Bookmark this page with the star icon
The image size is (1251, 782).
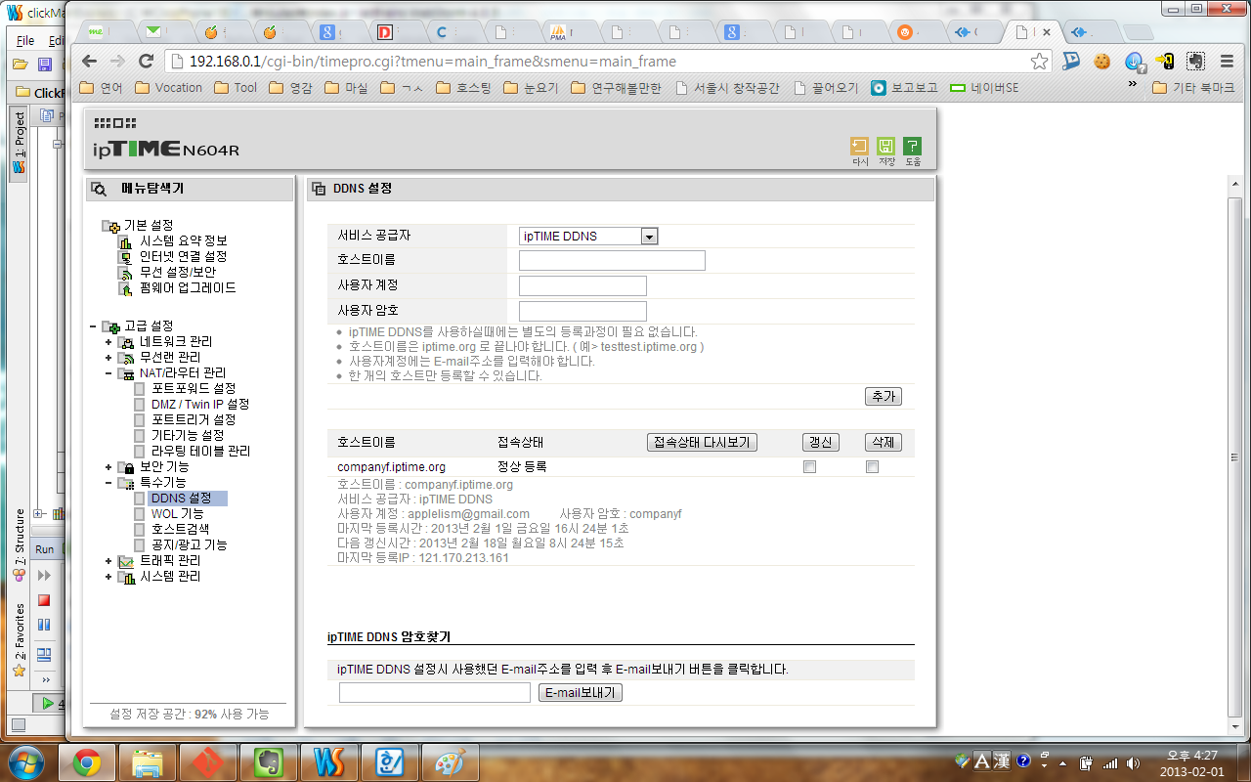point(1039,61)
